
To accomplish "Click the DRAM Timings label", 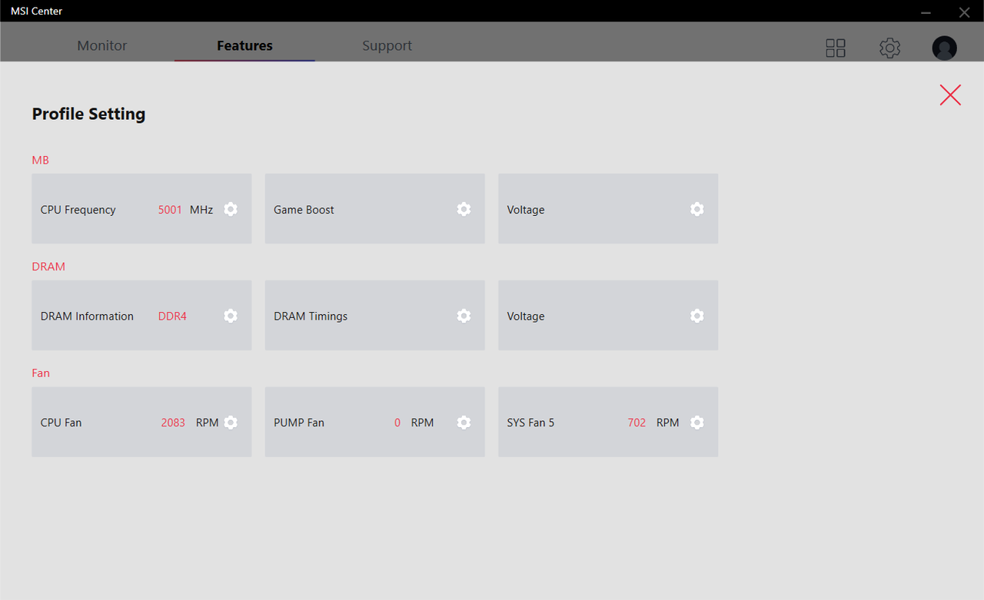I will 311,317.
